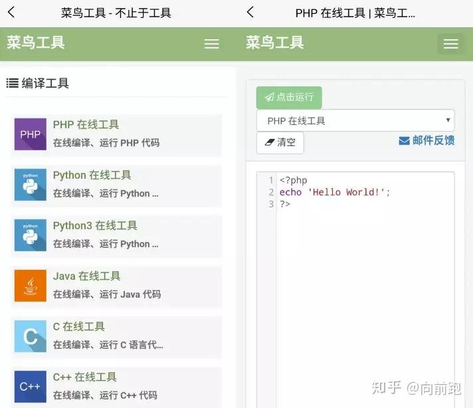Go back from PHP online tool page
Screen dimensions: 473x408
tap(250, 13)
